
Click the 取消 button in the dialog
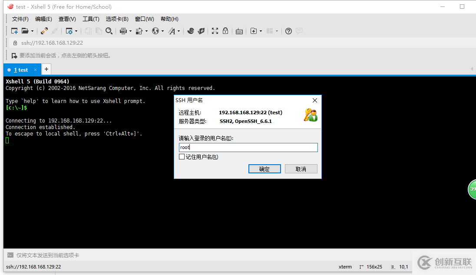coord(301,169)
